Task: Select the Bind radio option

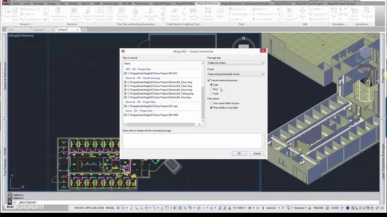Action: coord(211,89)
